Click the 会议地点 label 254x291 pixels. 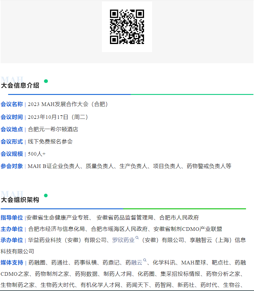(x=12, y=129)
